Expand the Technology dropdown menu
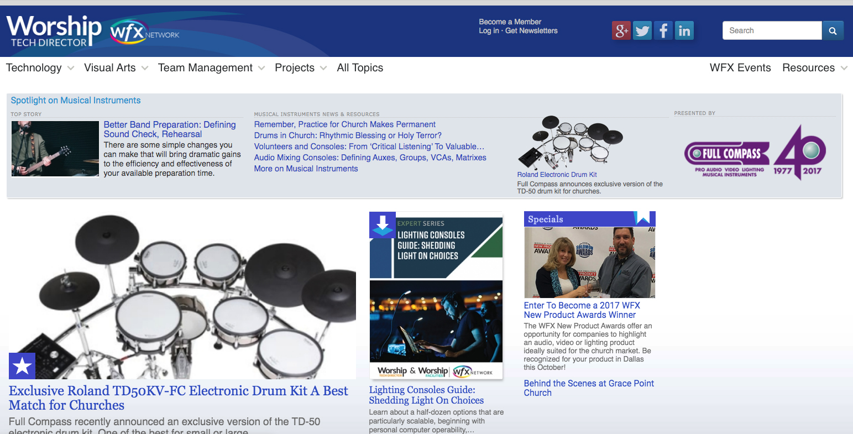Viewport: 853px width, 434px height. click(x=40, y=68)
